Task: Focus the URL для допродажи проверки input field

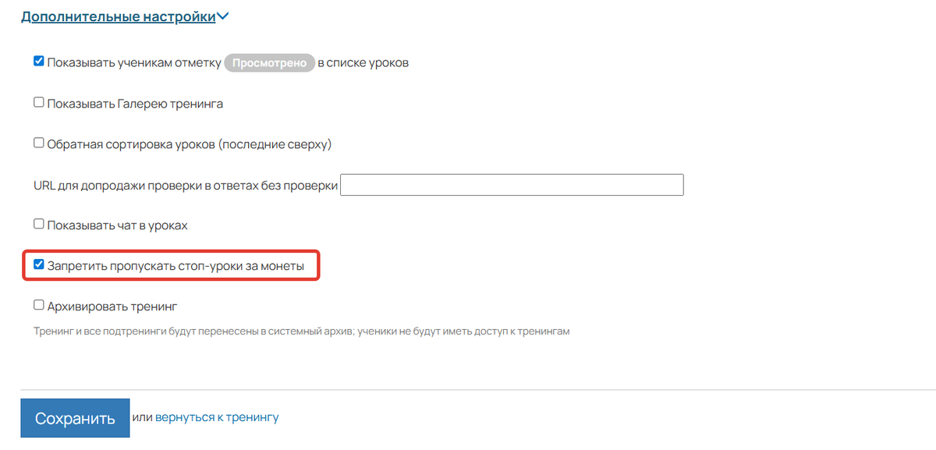Action: click(x=512, y=185)
